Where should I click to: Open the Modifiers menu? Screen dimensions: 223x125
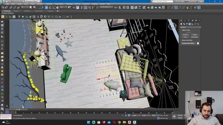click(40, 4)
